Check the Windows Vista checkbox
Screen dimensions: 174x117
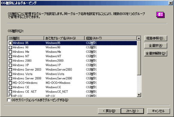click(10, 74)
